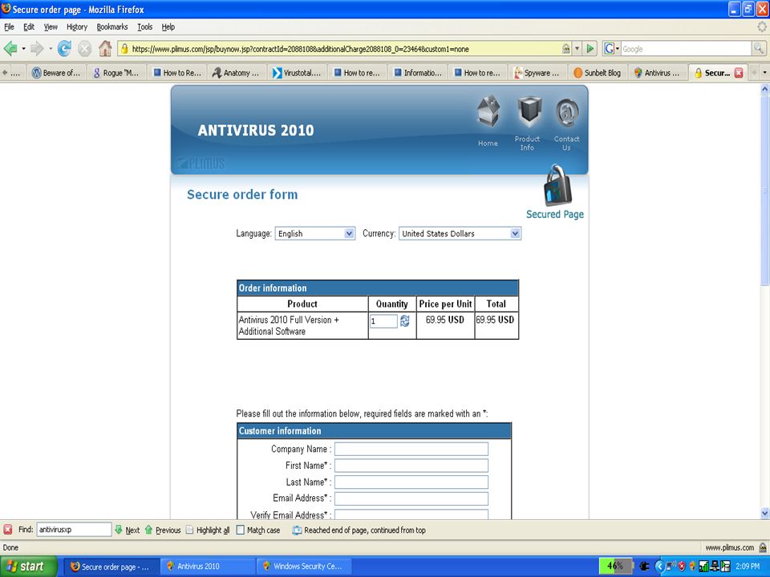Click the First Name field
This screenshot has height=577, width=770.
tap(411, 466)
